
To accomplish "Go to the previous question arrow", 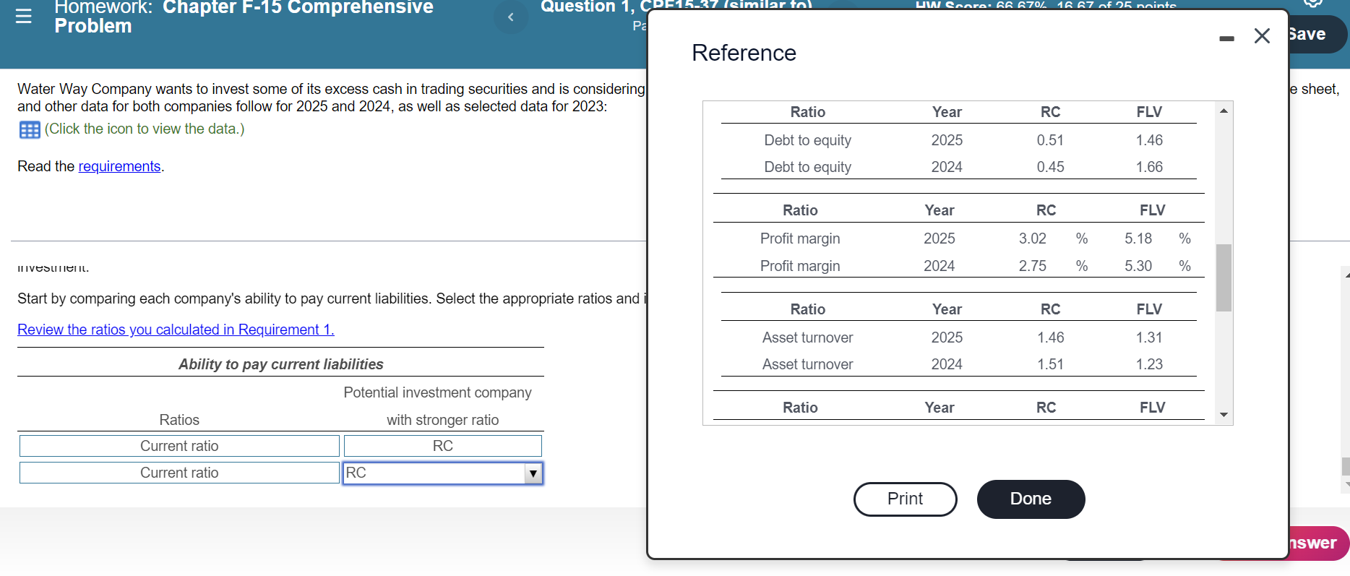I will tap(510, 17).
